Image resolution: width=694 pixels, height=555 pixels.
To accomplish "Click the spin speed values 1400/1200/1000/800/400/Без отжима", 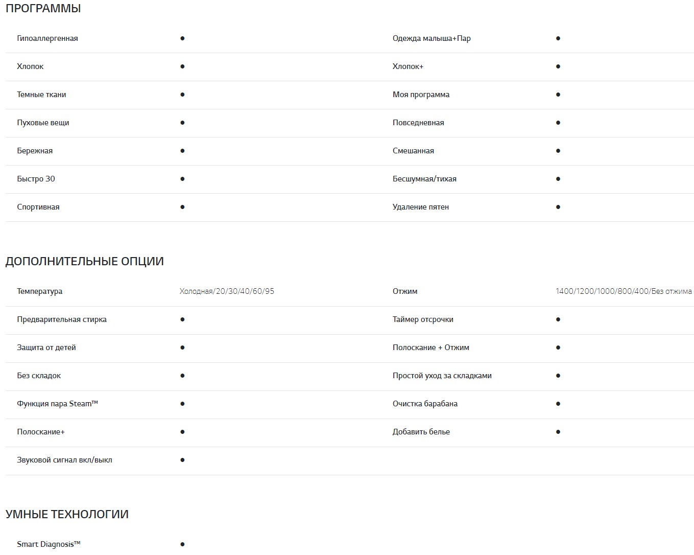I will tap(624, 291).
